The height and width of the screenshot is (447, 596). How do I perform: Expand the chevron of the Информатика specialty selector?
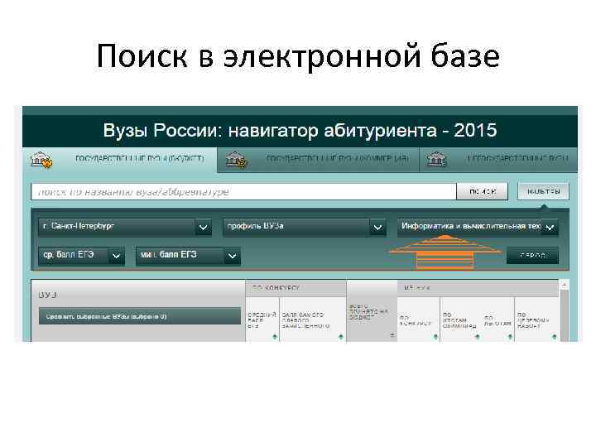click(x=550, y=228)
